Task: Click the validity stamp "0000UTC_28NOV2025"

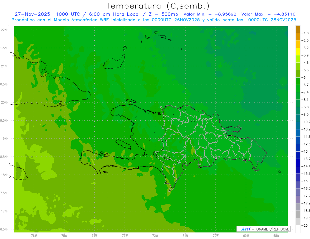Action: (x=272, y=20)
